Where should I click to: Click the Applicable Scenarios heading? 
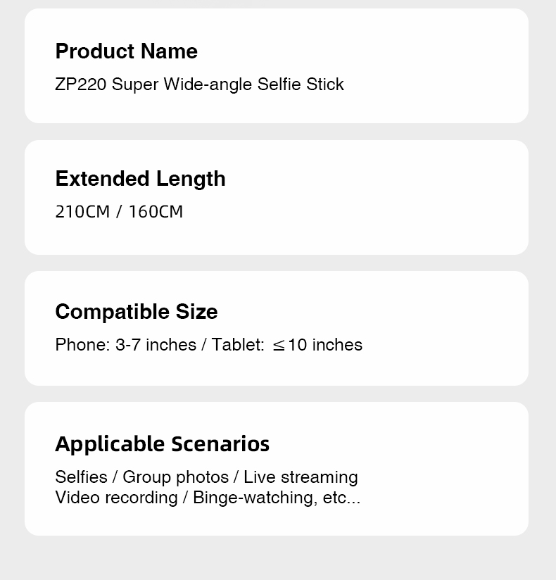coord(162,444)
